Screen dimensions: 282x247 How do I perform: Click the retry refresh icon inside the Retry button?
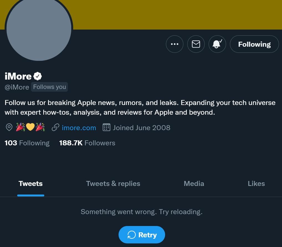pos(132,235)
